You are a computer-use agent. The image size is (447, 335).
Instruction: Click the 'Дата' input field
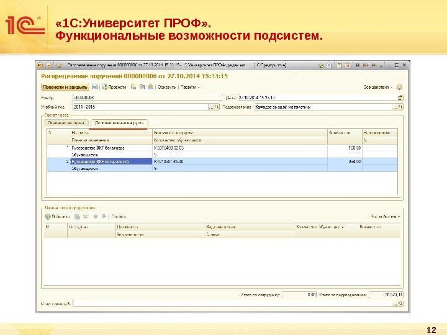[318, 98]
